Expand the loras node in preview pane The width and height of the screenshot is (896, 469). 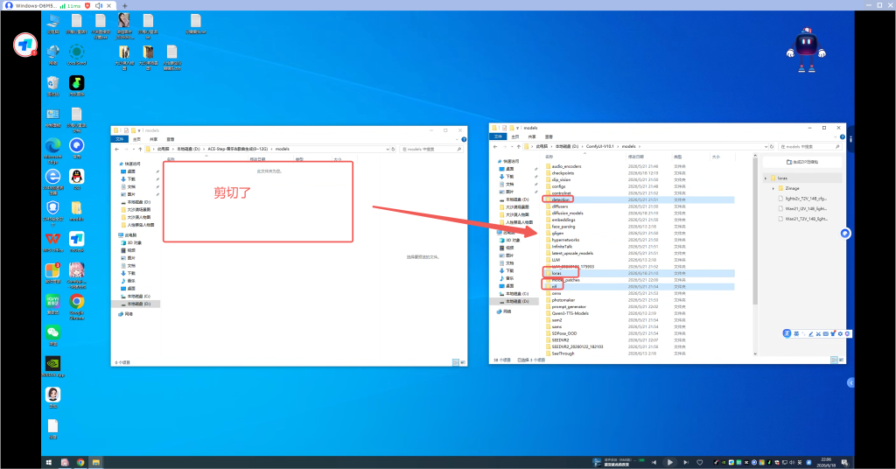point(766,178)
